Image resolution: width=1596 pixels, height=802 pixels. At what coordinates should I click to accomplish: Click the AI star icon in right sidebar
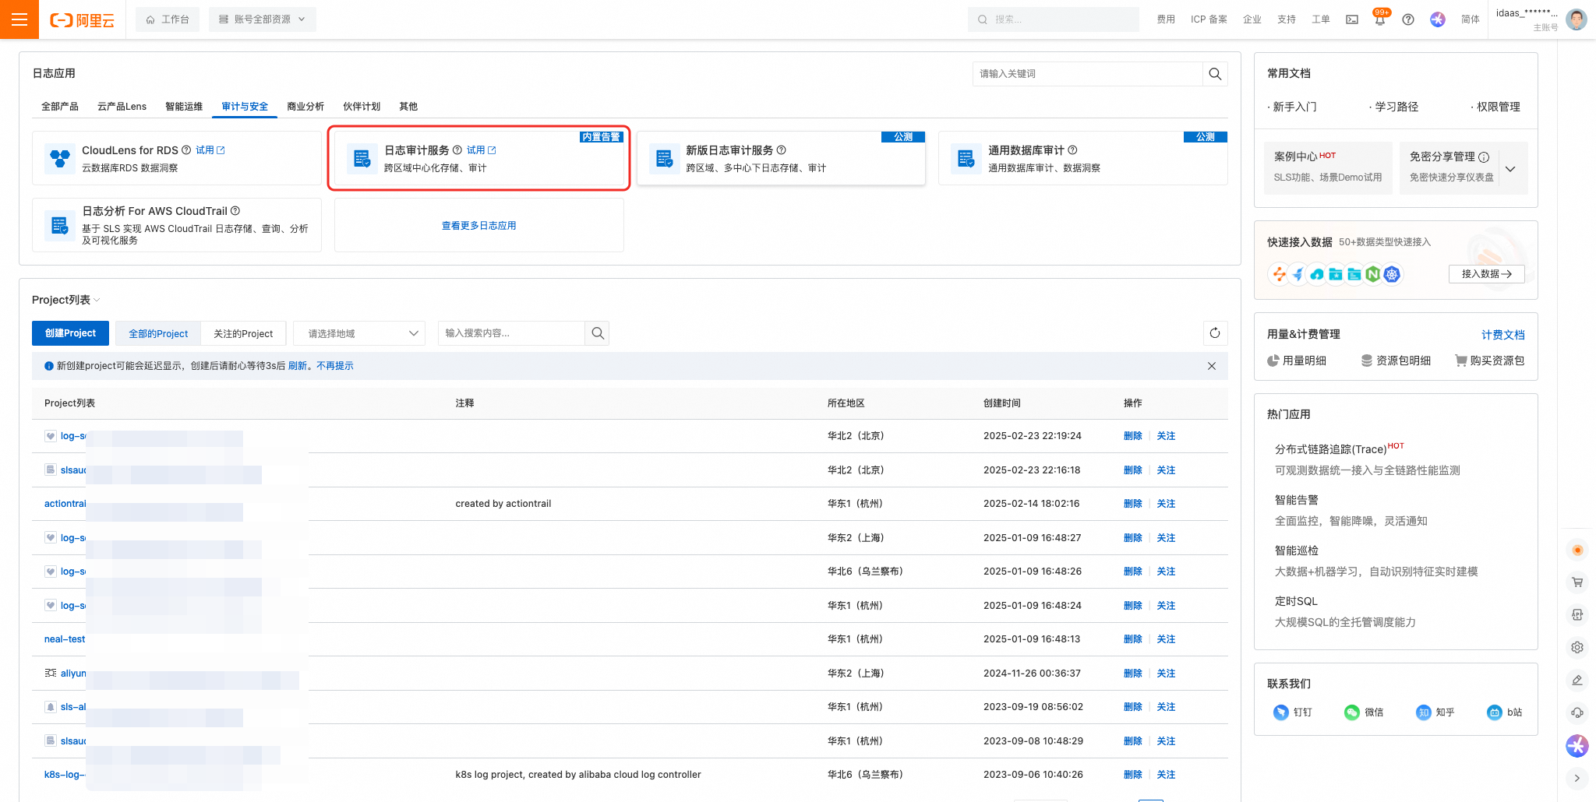pos(1577,746)
